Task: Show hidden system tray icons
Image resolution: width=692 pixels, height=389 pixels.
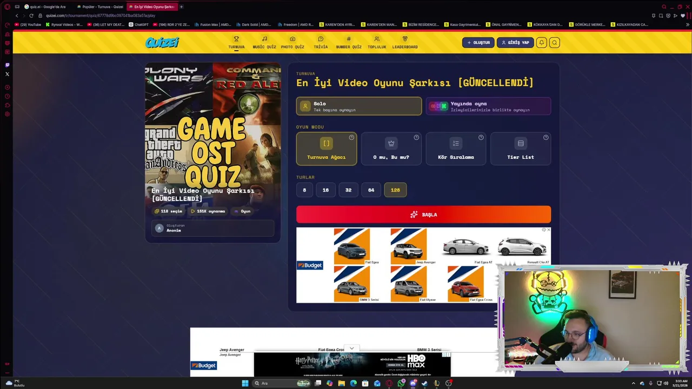Action: coord(633,383)
